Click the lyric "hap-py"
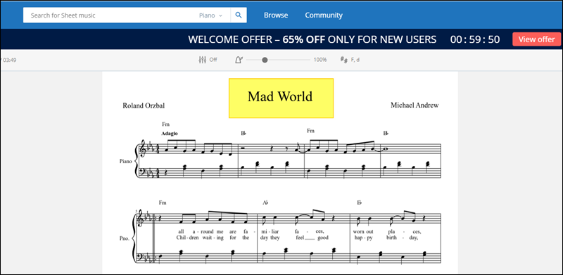The height and width of the screenshot is (275, 563). [363, 237]
